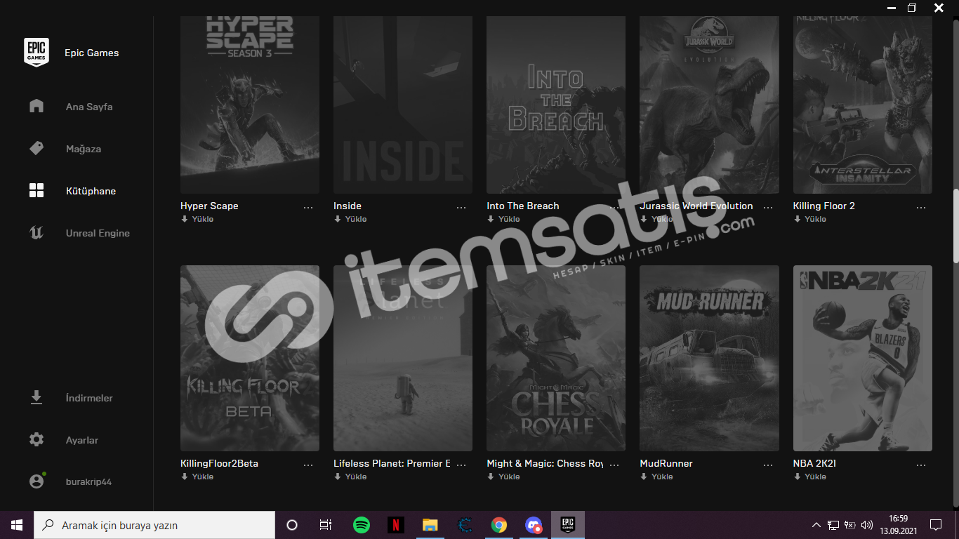Viewport: 959px width, 539px height.
Task: Select the Killing Floor Beta cover
Action: point(250,358)
